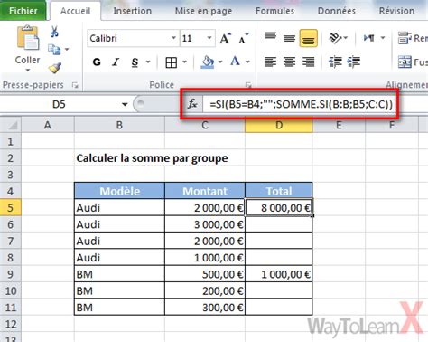428x342 pixels.
Task: Select column A header
Action: point(48,125)
